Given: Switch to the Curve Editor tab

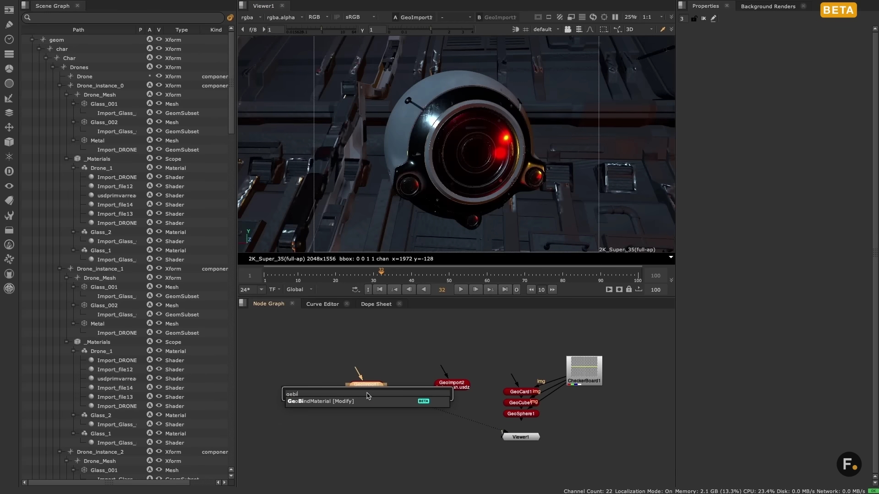Looking at the screenshot, I should click(x=322, y=304).
